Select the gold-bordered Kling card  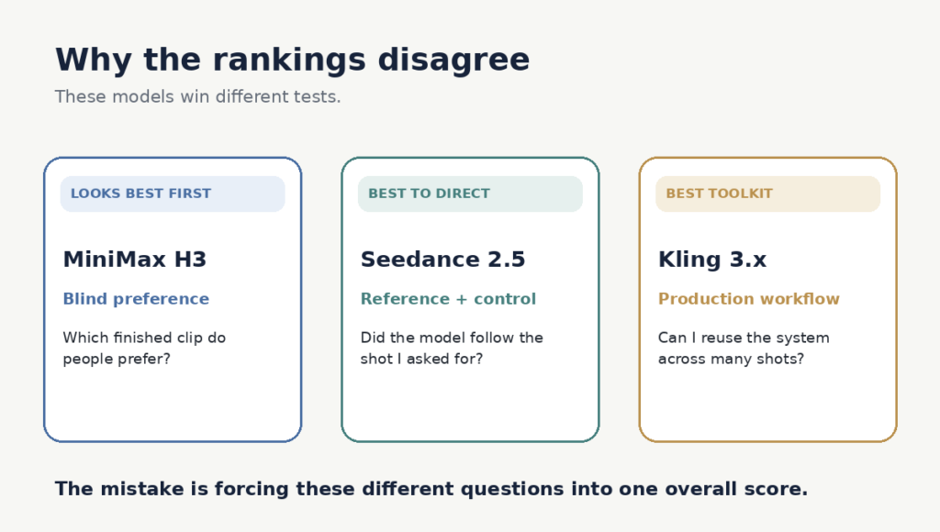point(768,300)
